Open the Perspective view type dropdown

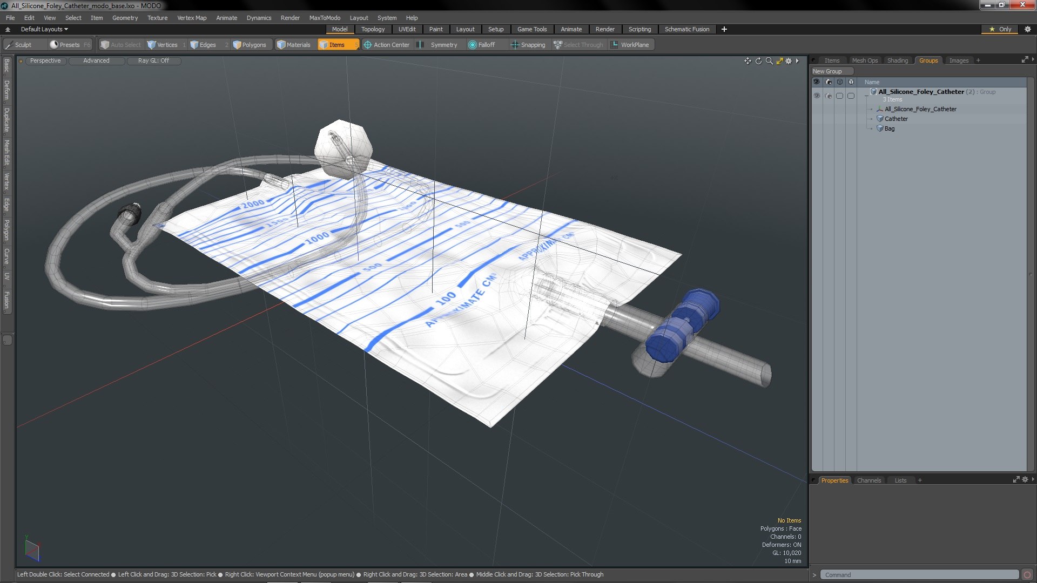pos(45,60)
